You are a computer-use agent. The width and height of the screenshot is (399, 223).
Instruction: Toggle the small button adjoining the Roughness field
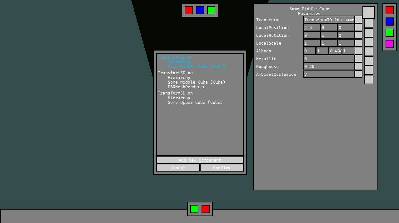click(358, 66)
